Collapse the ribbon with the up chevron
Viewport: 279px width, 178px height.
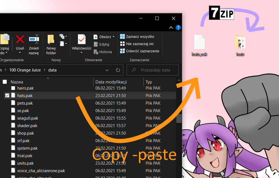(x=171, y=28)
